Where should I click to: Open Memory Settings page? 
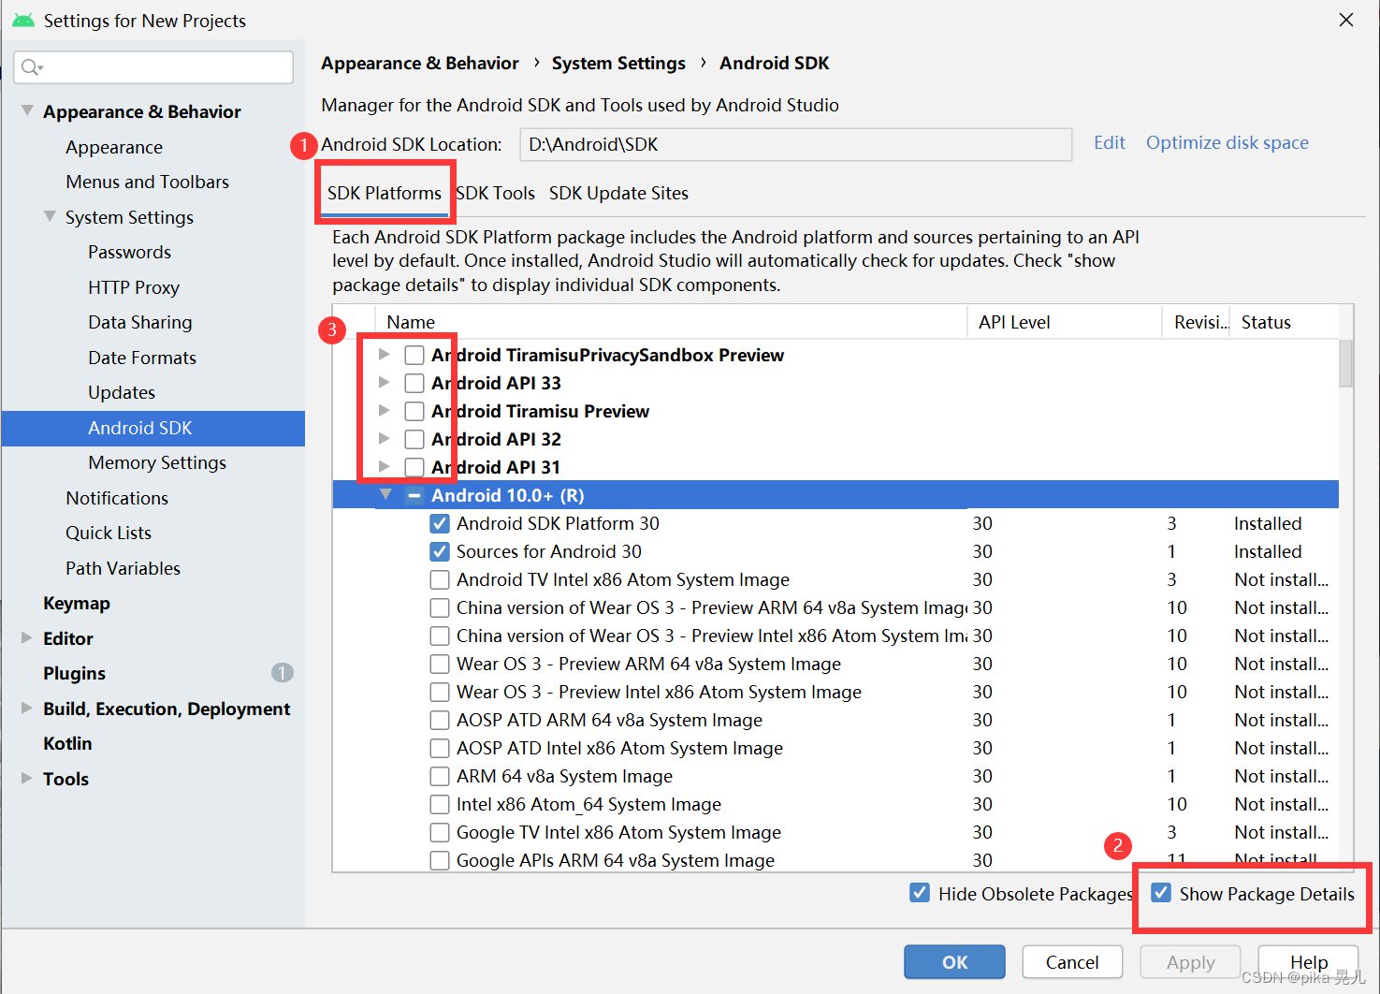(157, 462)
